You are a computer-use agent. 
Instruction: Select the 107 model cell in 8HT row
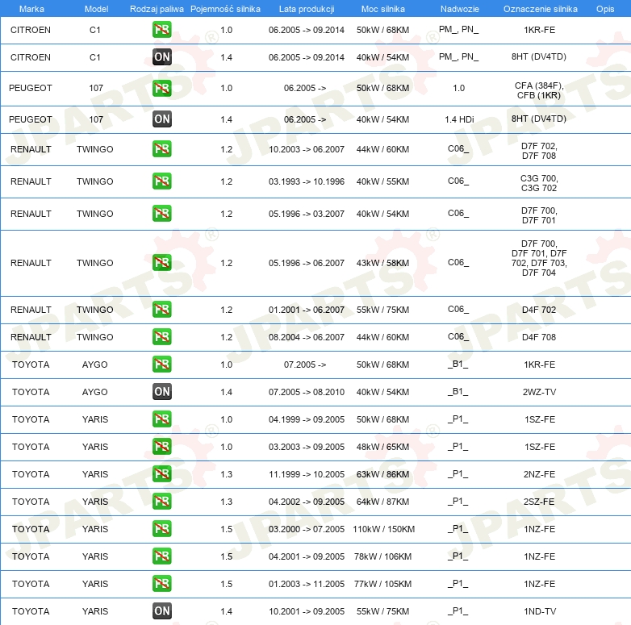[96, 119]
